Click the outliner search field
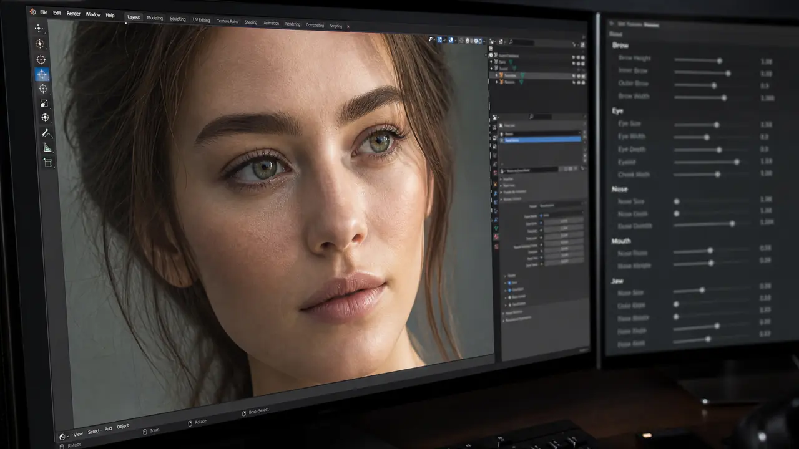 point(521,42)
